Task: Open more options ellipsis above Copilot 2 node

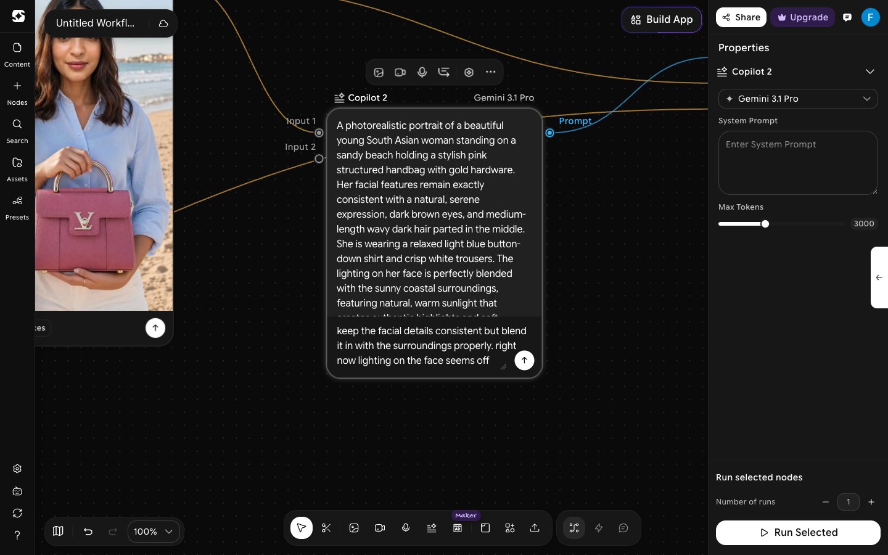Action: point(490,72)
